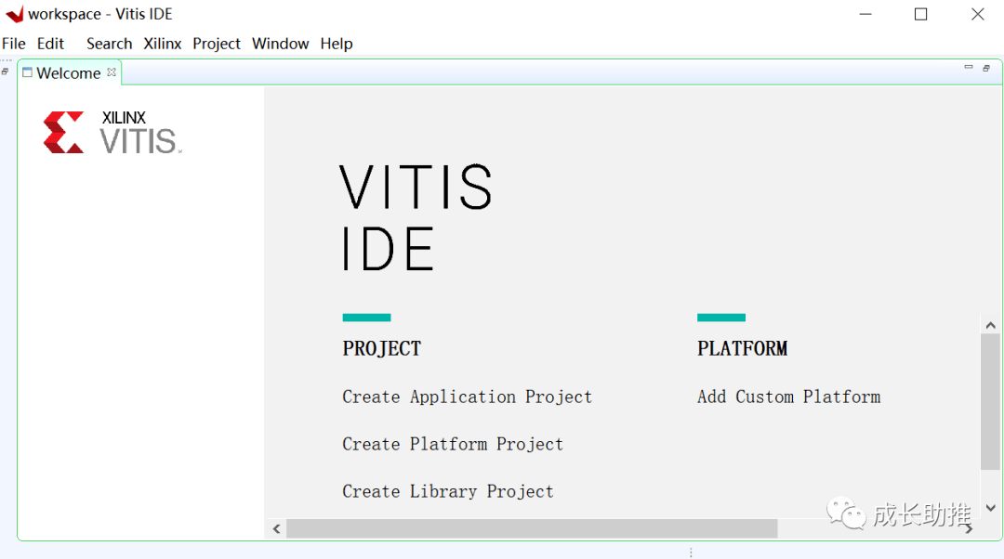Open the Window menu
Viewport: 1004px width, 559px height.
tap(280, 44)
